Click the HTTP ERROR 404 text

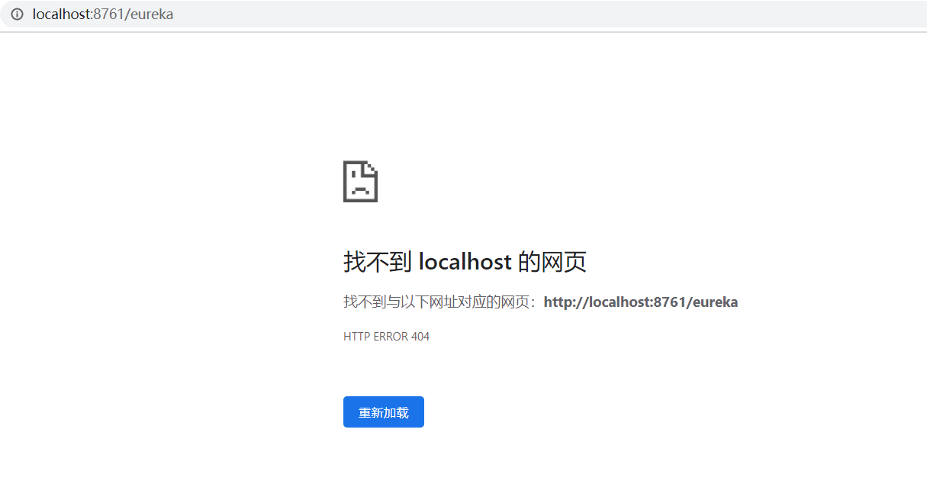point(387,337)
